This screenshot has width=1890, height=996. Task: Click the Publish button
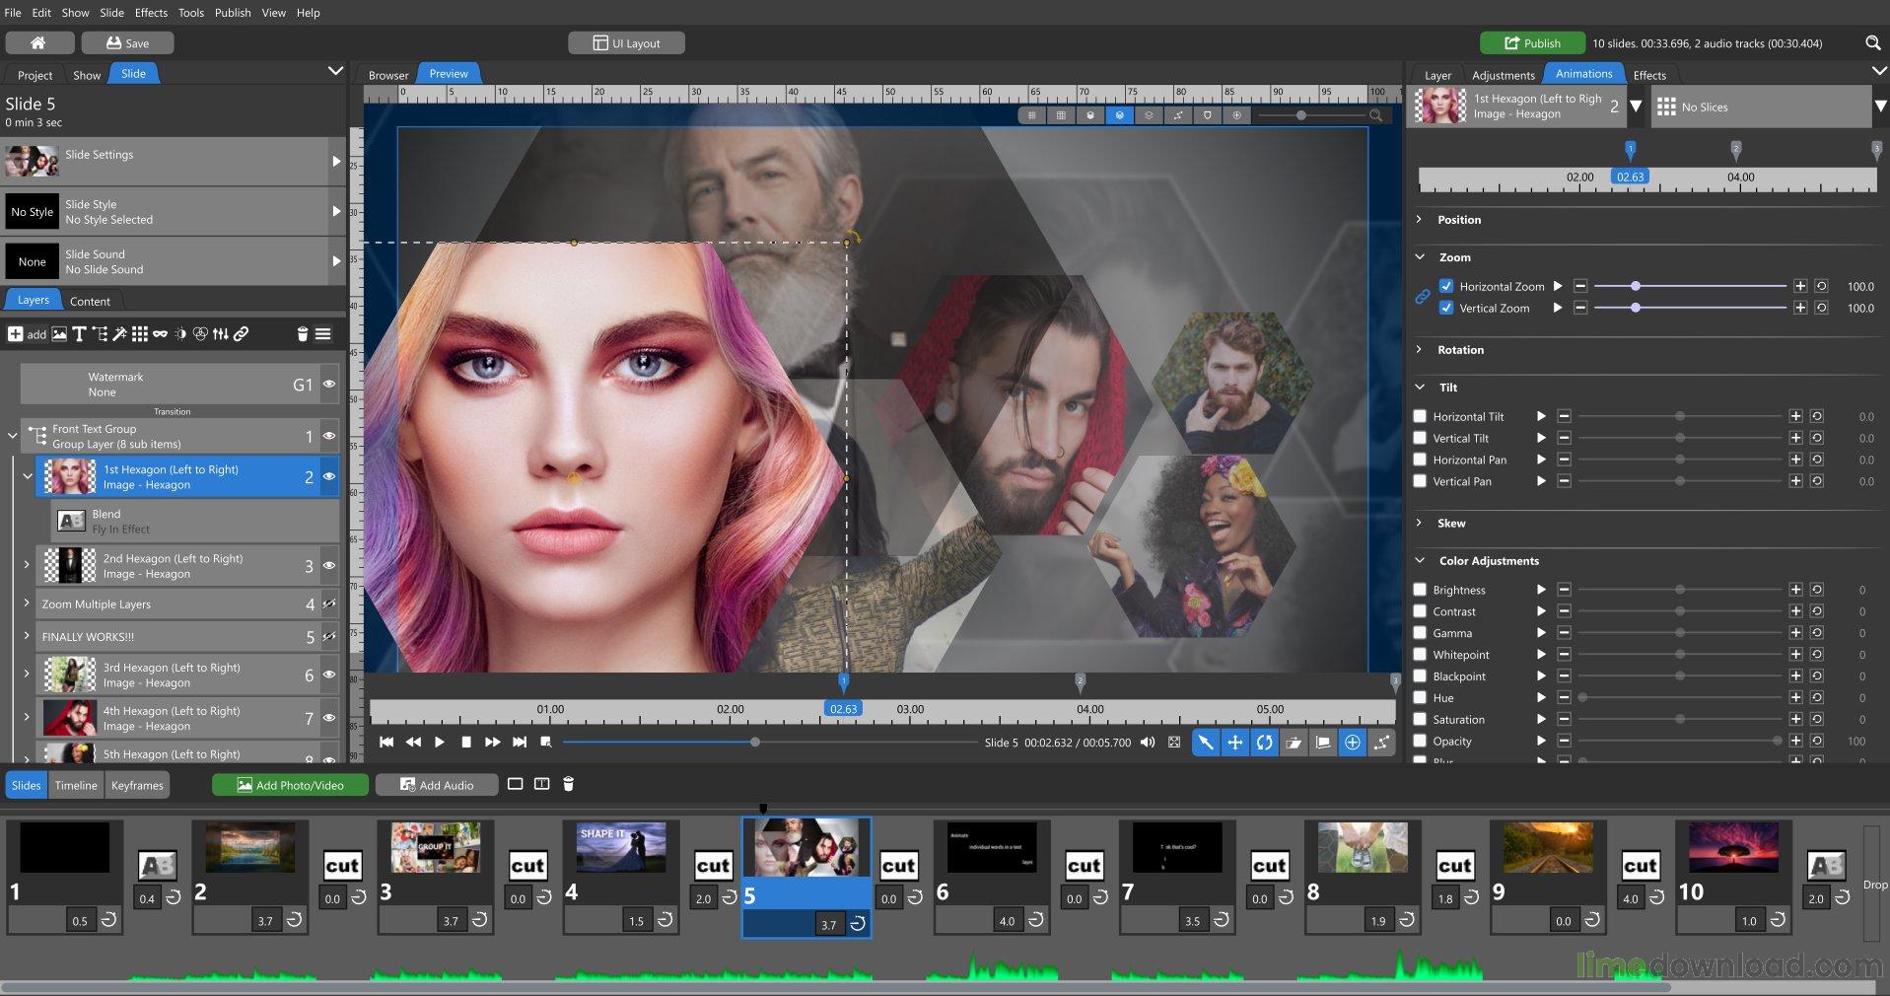pyautogui.click(x=1531, y=43)
